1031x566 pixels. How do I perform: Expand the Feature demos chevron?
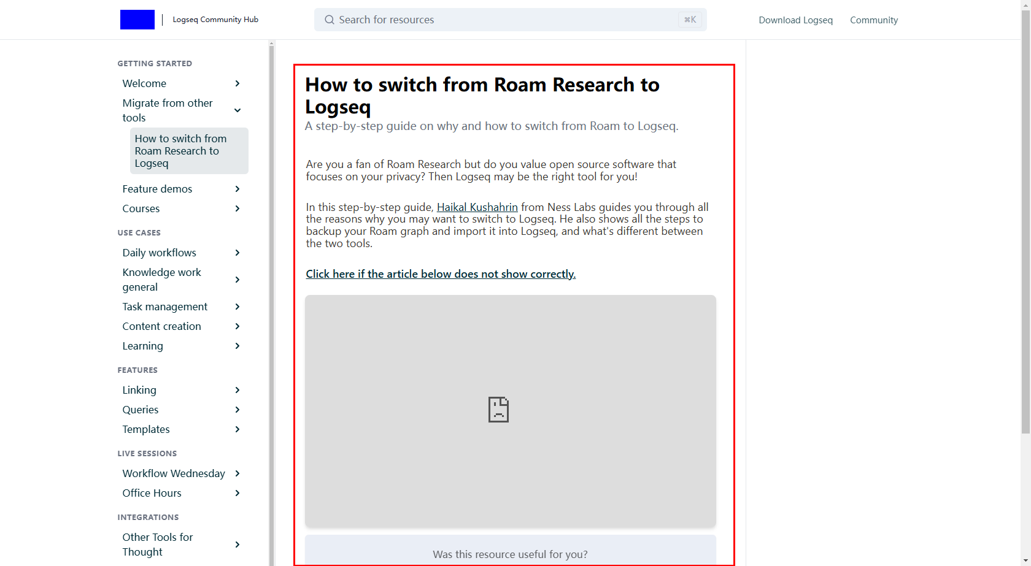click(237, 189)
